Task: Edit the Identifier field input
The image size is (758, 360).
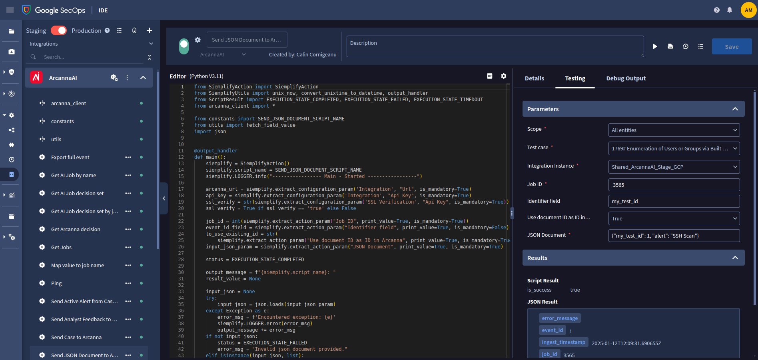Action: [674, 201]
